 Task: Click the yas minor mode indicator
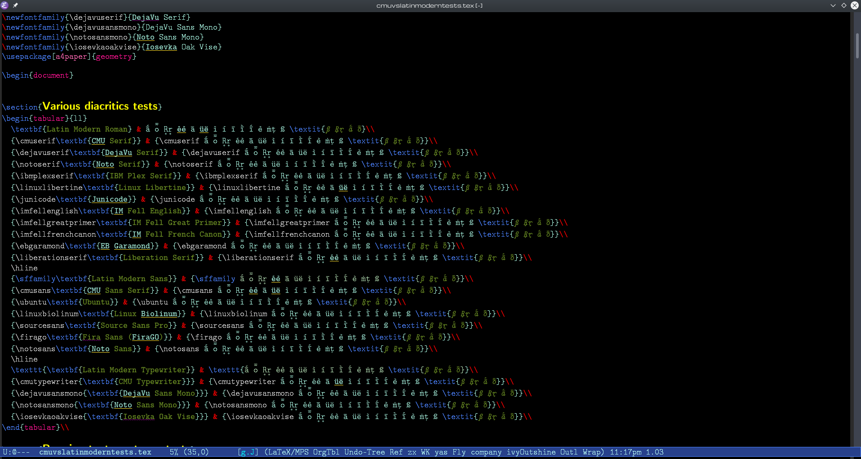tap(441, 452)
